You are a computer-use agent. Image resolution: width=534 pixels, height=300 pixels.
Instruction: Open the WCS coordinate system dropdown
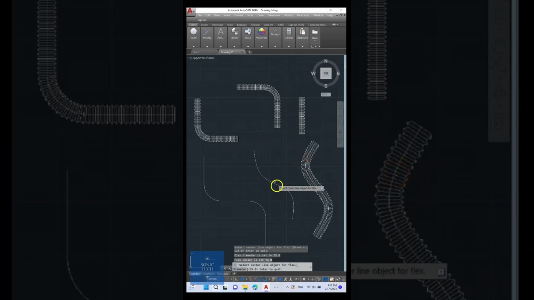pyautogui.click(x=326, y=95)
